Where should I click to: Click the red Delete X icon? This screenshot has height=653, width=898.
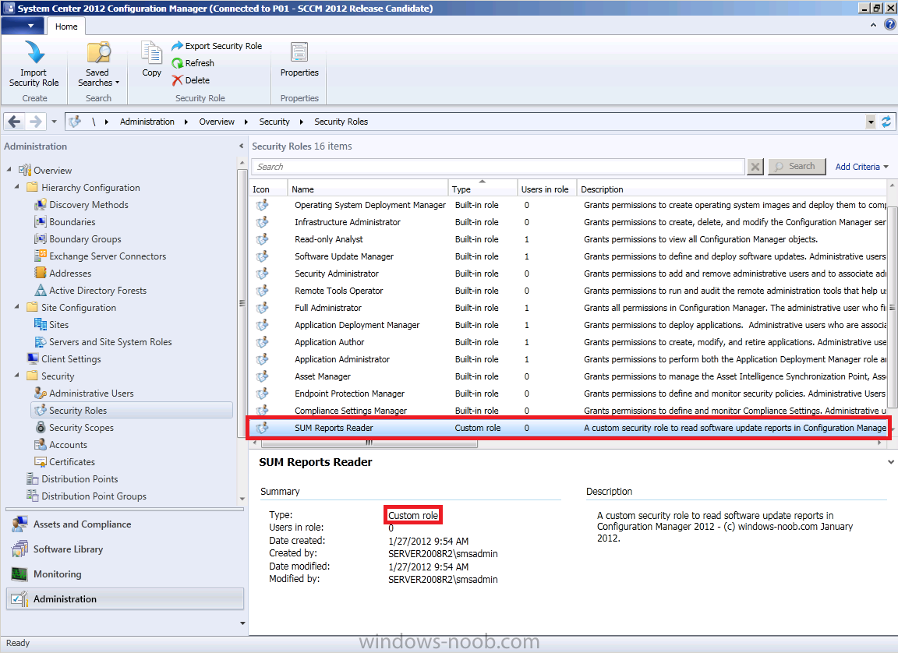[x=178, y=80]
